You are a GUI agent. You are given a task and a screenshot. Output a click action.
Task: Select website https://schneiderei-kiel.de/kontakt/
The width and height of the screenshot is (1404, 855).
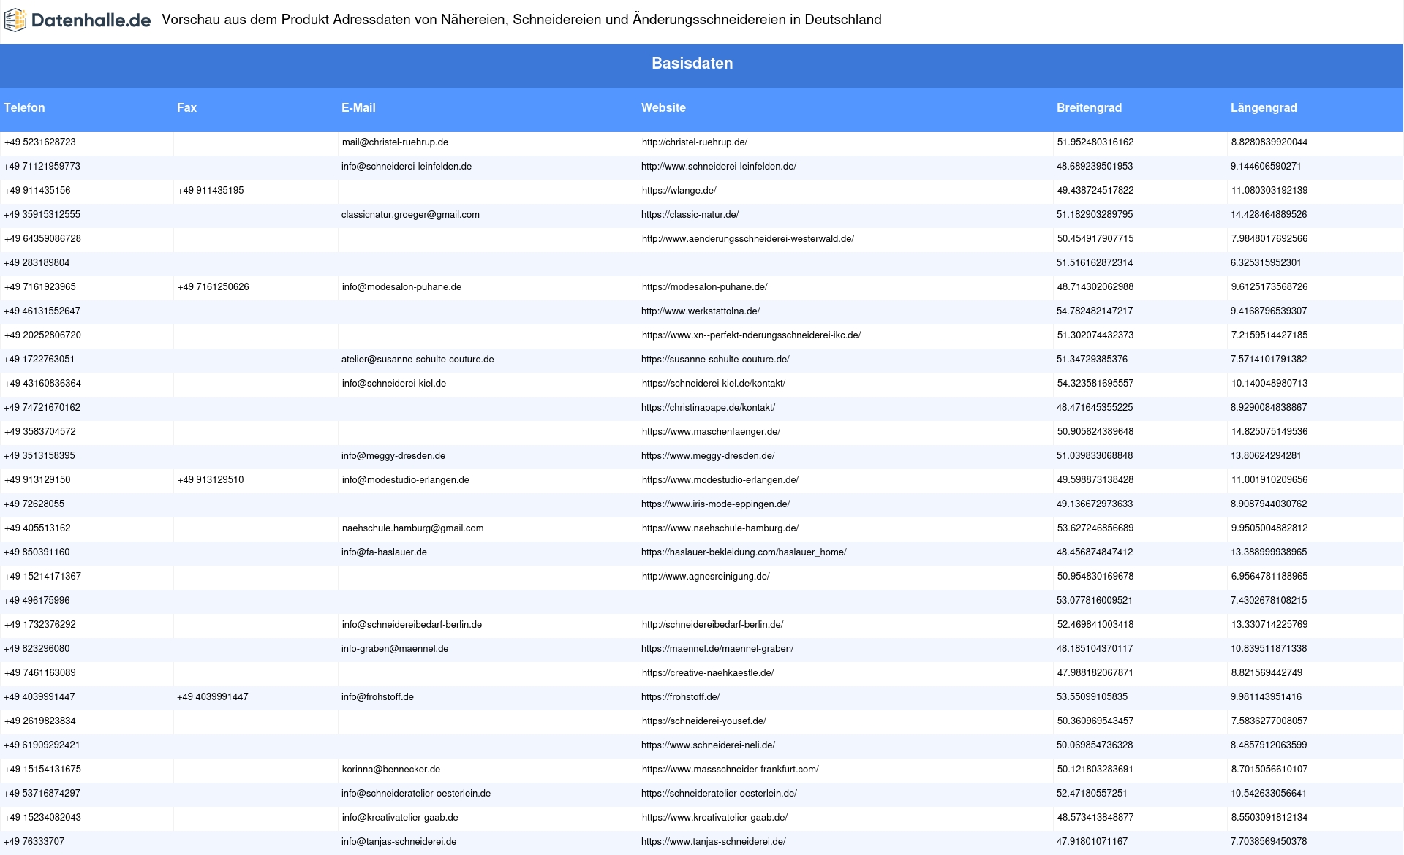click(714, 384)
